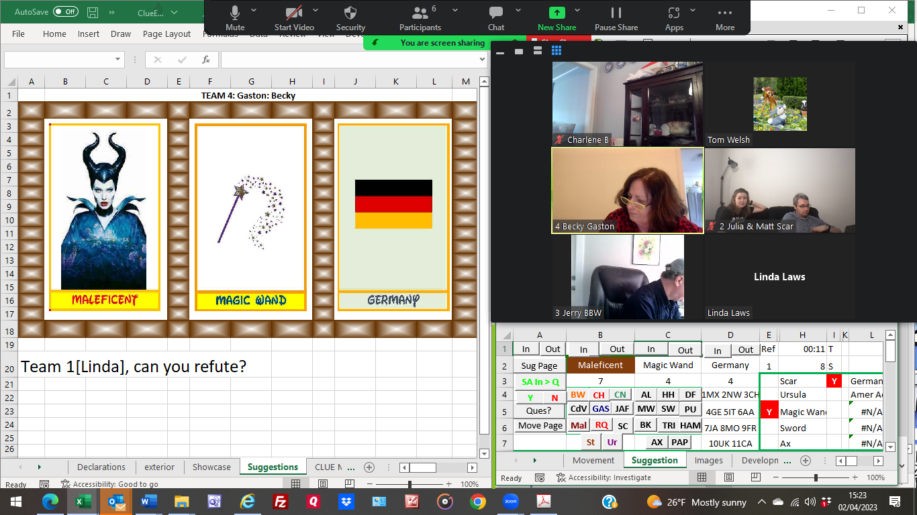This screenshot has width=917, height=515.
Task: Click Move Page button
Action: 540,426
